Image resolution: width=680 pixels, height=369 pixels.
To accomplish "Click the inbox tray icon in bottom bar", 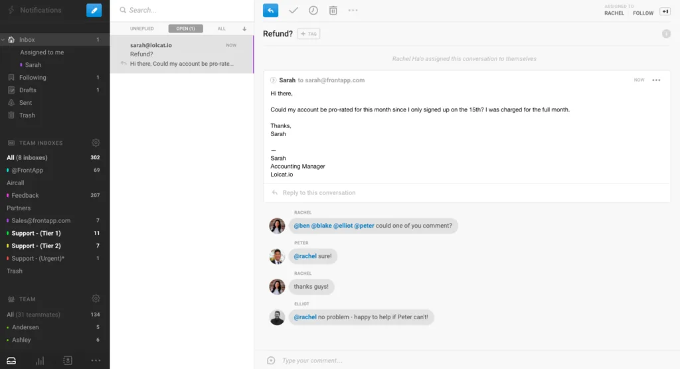I will [11, 361].
